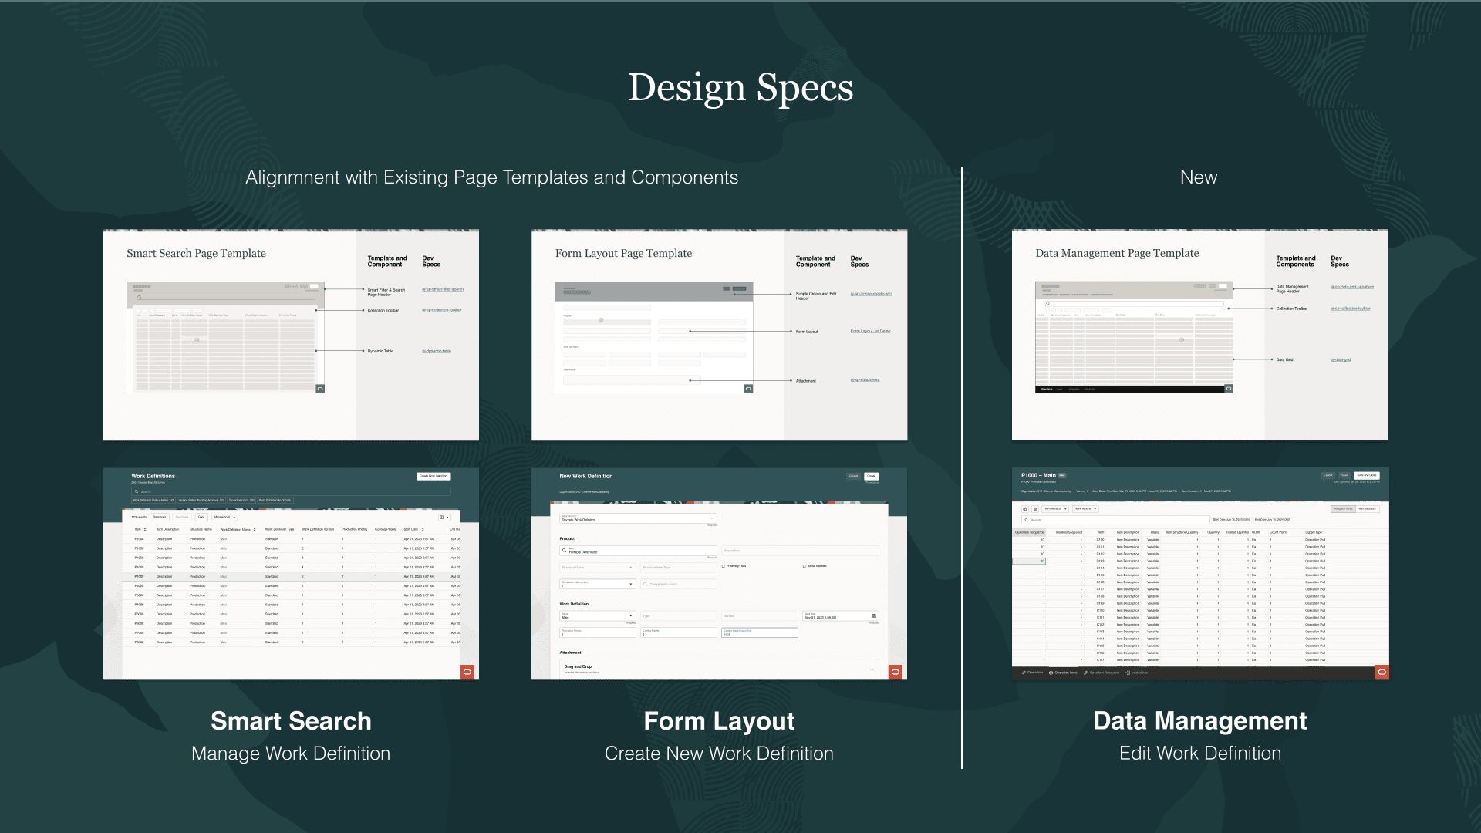Viewport: 1481px width, 833px height.
Task: Select the Operation Resources tab in bottom bar
Action: [x=1101, y=673]
